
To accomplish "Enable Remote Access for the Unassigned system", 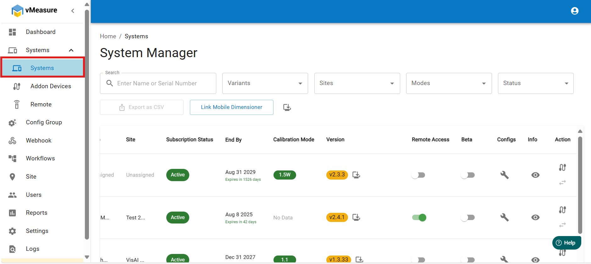I will coord(418,175).
